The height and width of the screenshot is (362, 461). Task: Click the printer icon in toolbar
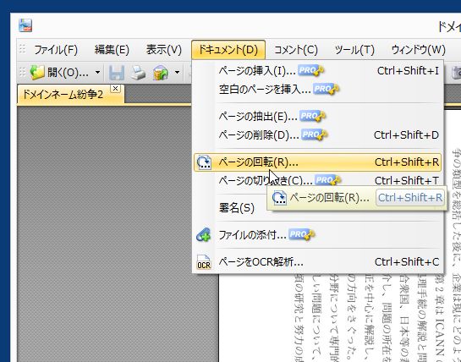point(138,73)
